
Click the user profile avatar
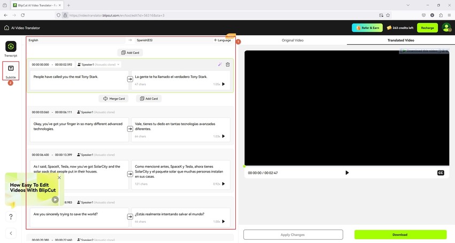pos(446,28)
